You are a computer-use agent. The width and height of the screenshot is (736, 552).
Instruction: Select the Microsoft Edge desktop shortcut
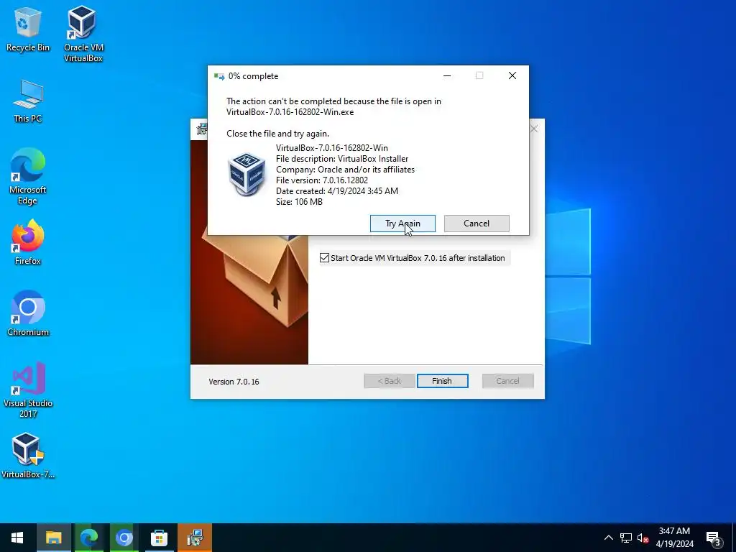[x=28, y=177]
